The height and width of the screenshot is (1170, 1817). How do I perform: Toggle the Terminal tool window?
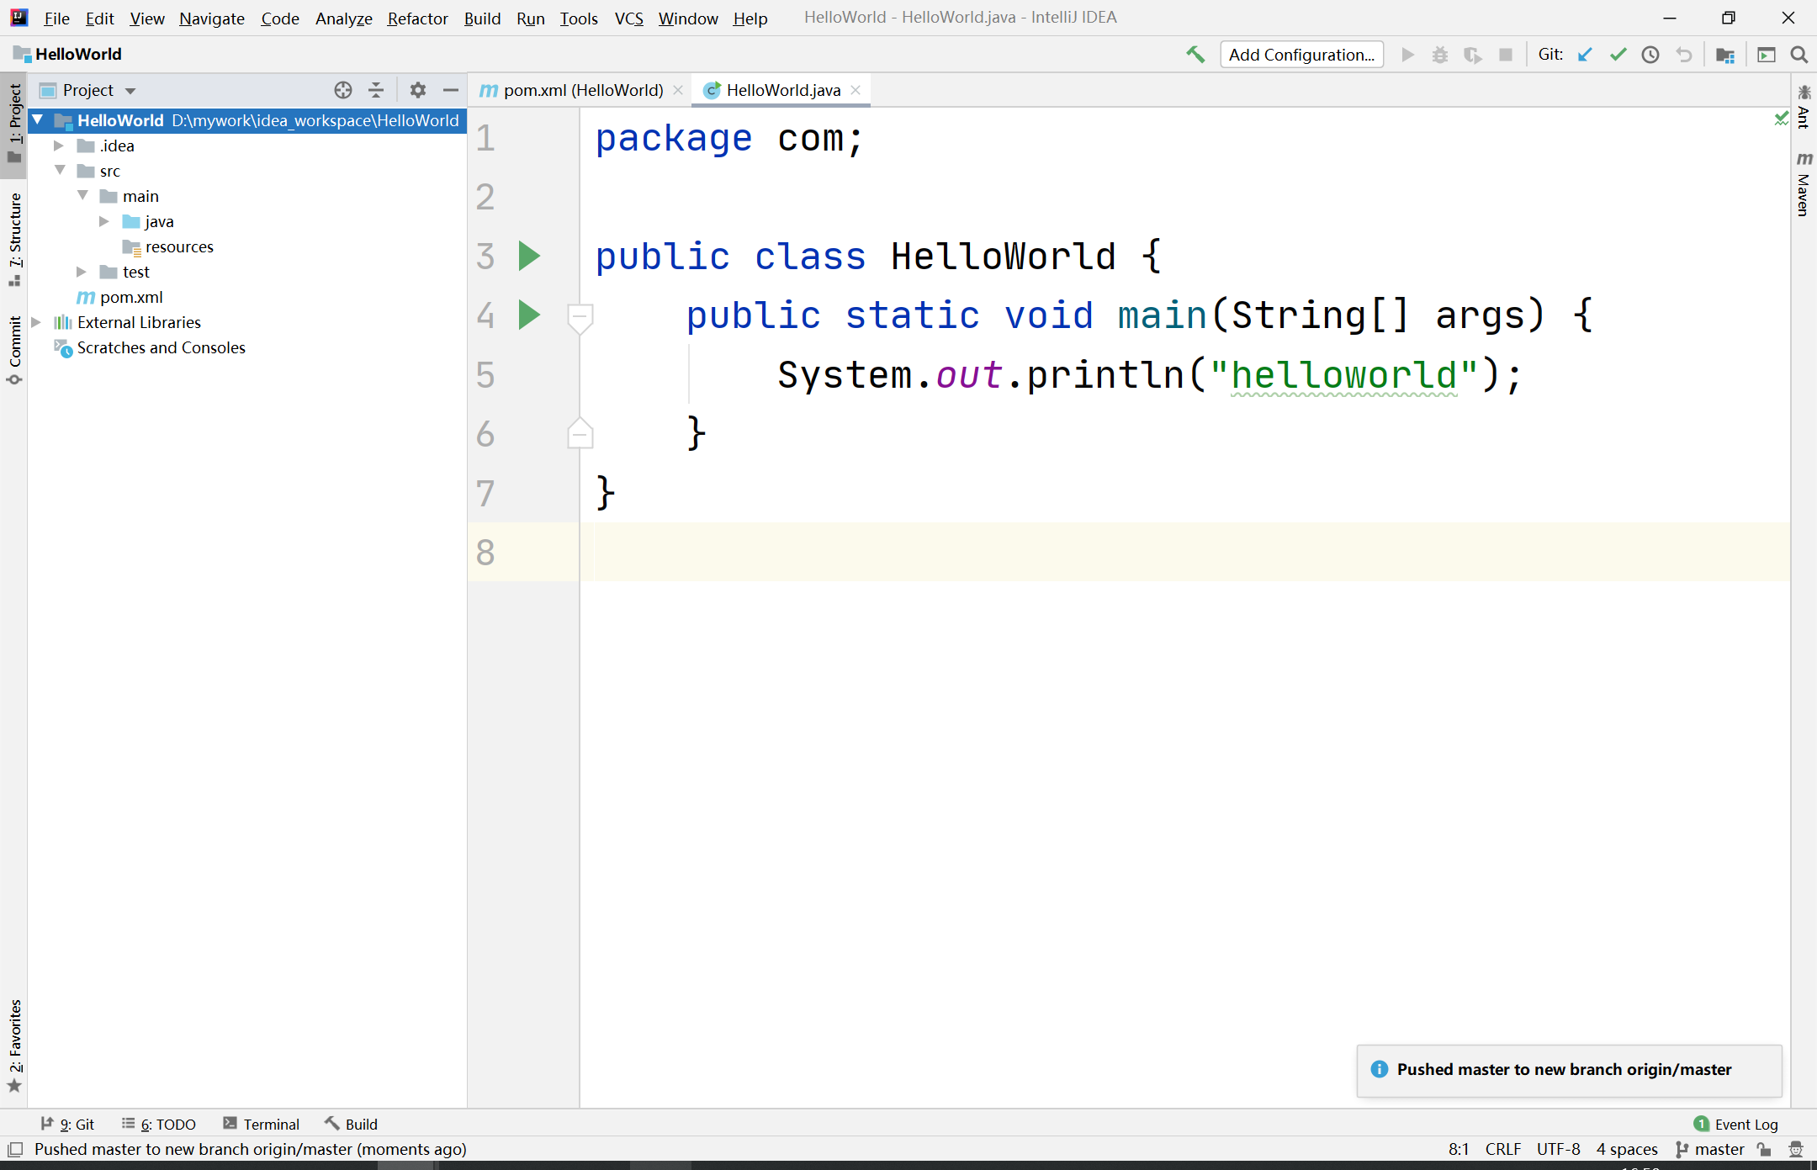261,1124
